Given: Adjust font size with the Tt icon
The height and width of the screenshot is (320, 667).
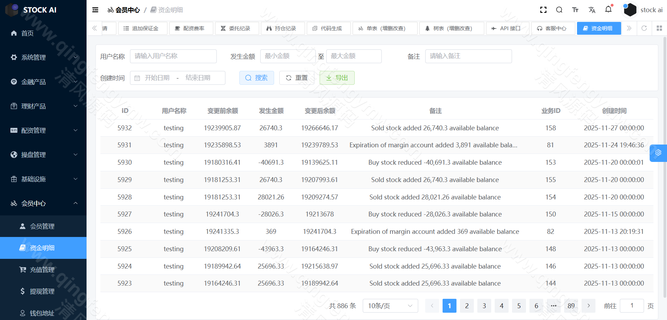Looking at the screenshot, I should [x=575, y=10].
